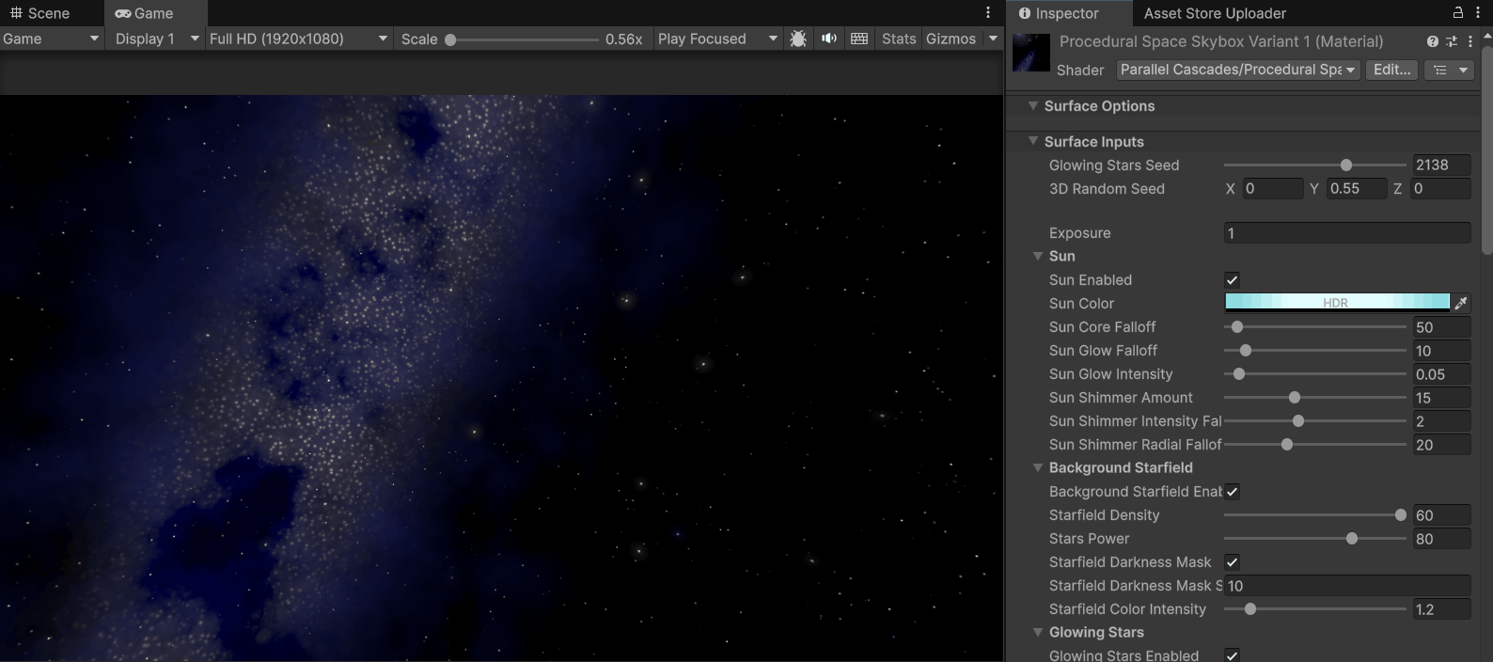Open the material presets sliders icon
Viewport: 1493px width, 662px height.
(1451, 41)
